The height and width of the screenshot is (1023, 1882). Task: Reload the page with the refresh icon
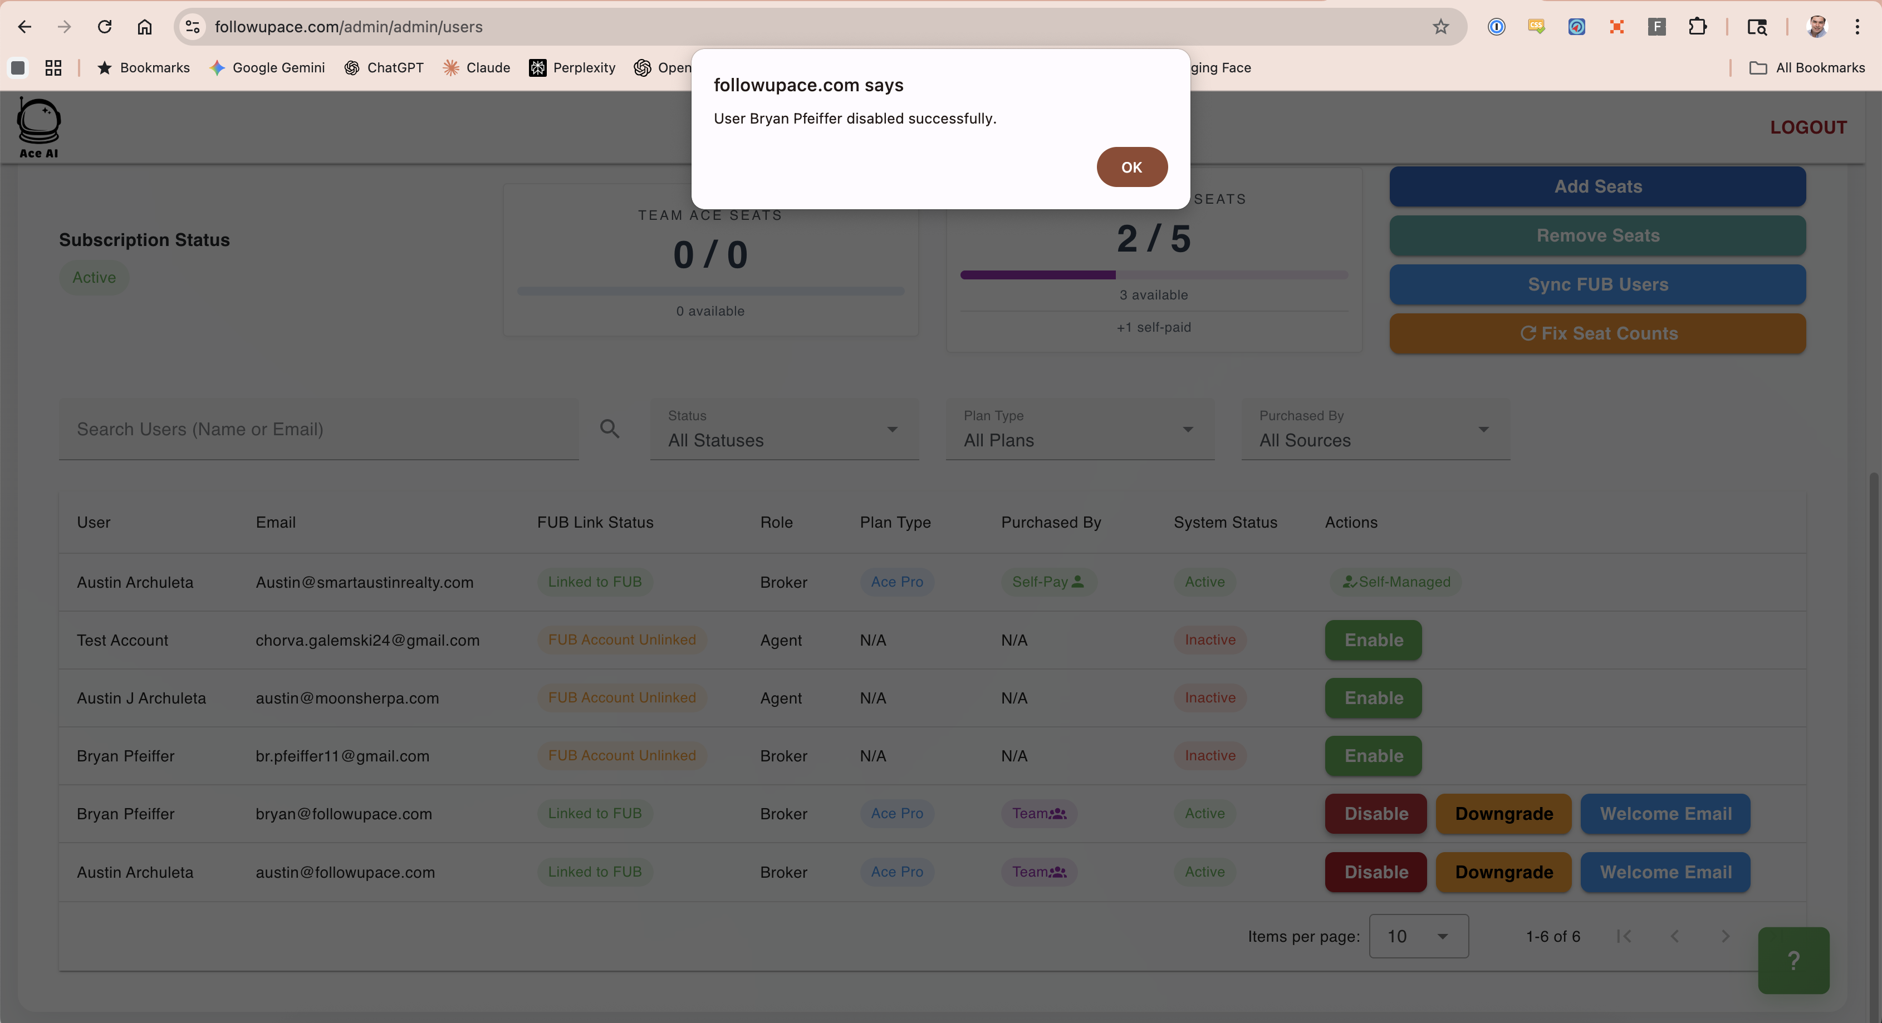[x=105, y=27]
